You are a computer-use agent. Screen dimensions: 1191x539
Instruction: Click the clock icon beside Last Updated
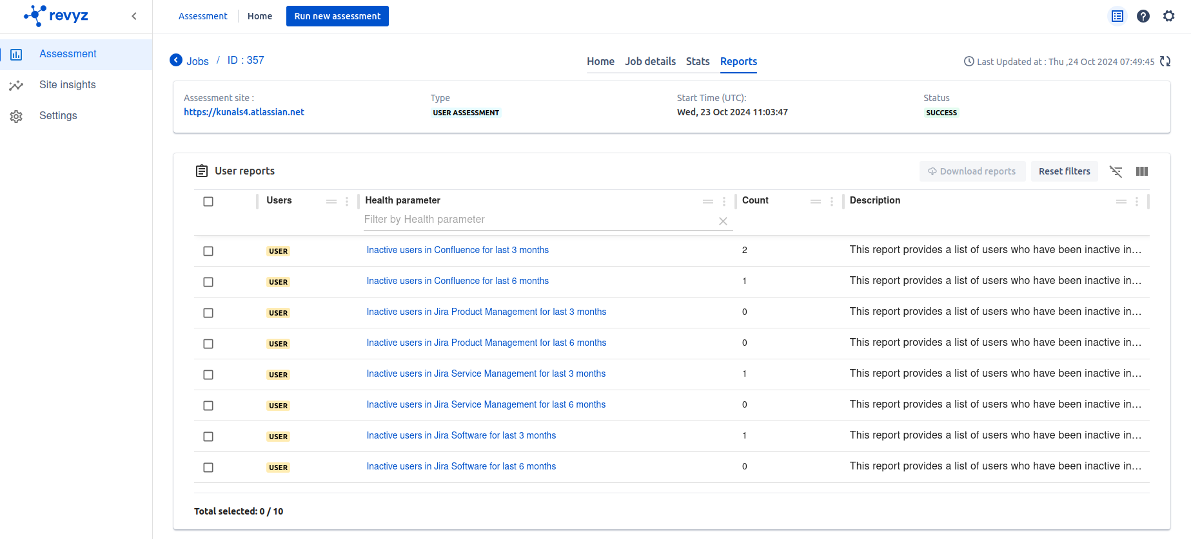[x=969, y=61]
